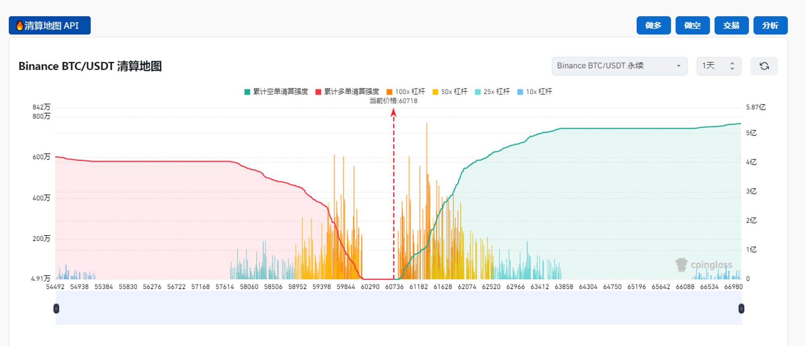Screen dimensions: 806x346
Task: Click right axis label 1亿
Action: point(751,249)
